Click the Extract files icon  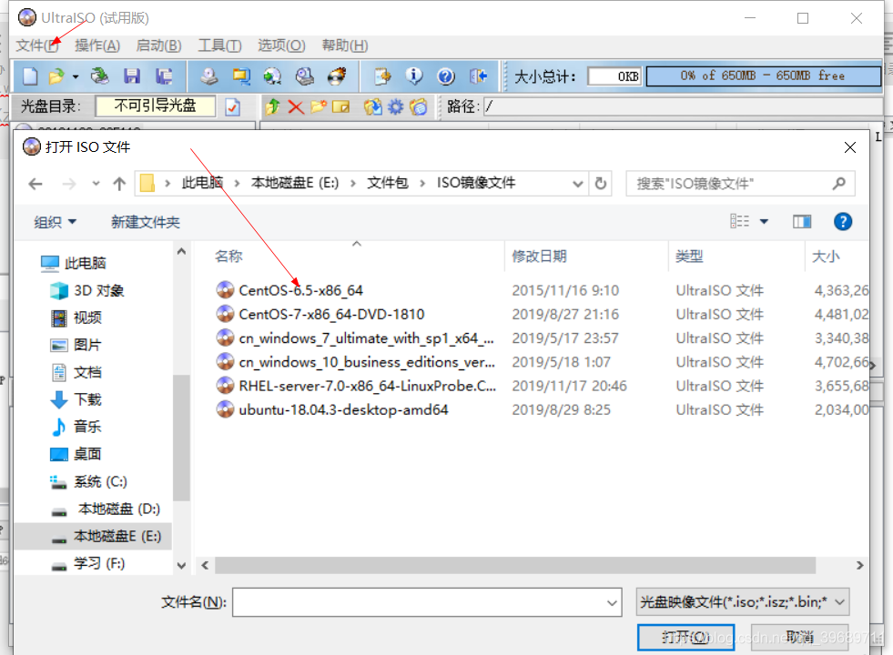tap(373, 106)
